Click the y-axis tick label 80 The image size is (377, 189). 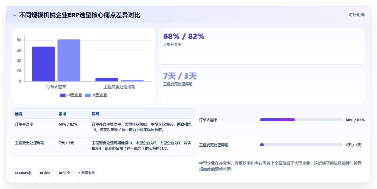pyautogui.click(x=19, y=40)
